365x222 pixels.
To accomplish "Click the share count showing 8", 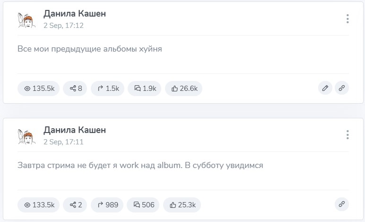I will coord(75,88).
